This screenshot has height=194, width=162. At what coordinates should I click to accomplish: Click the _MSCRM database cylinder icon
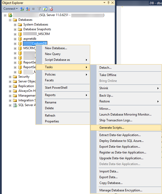(x=20, y=34)
